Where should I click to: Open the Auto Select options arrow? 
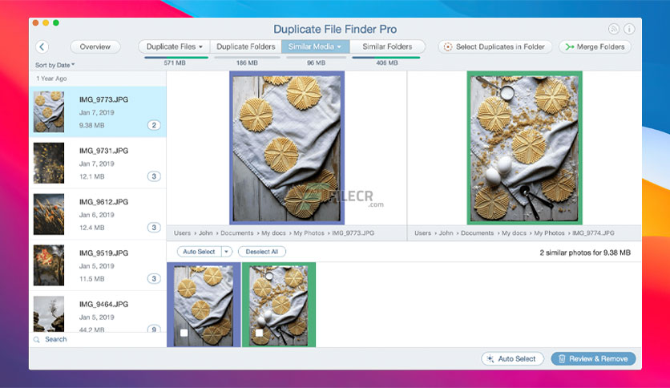[227, 252]
